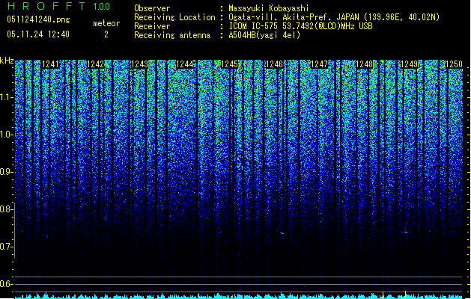Click the 1244 time marker

(x=185, y=64)
